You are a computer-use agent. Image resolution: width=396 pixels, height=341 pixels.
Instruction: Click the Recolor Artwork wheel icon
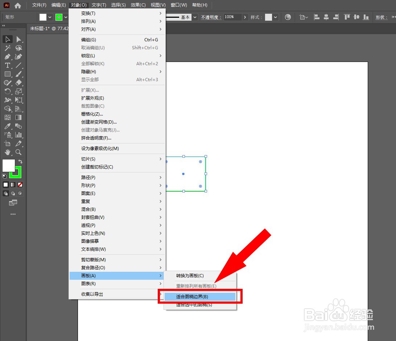click(x=288, y=17)
